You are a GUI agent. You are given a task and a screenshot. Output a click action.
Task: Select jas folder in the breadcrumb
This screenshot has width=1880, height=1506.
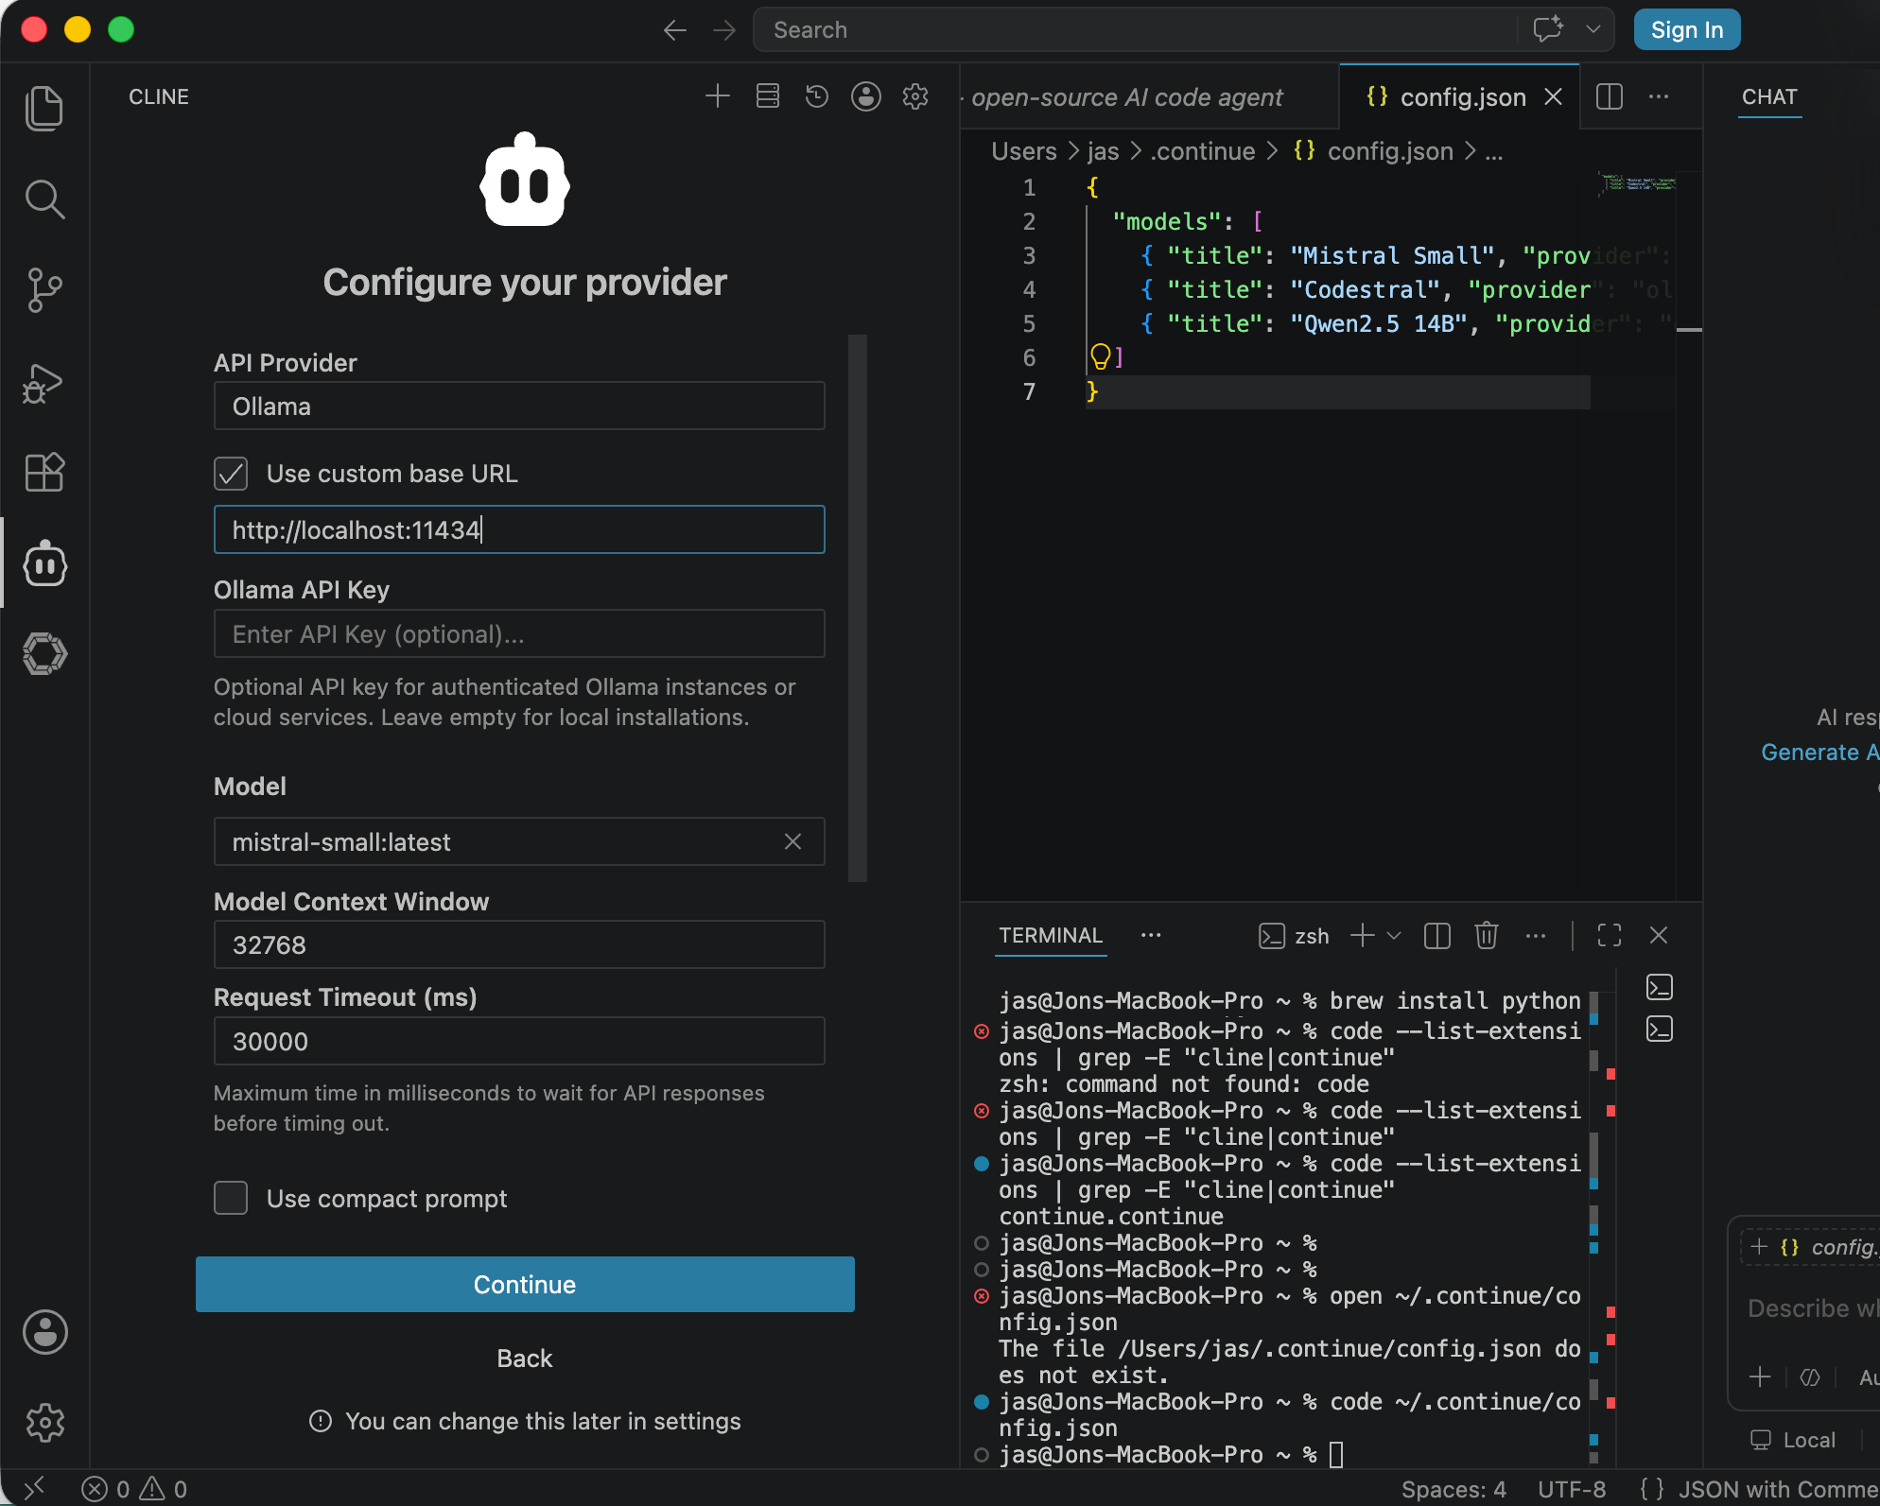click(x=1103, y=151)
